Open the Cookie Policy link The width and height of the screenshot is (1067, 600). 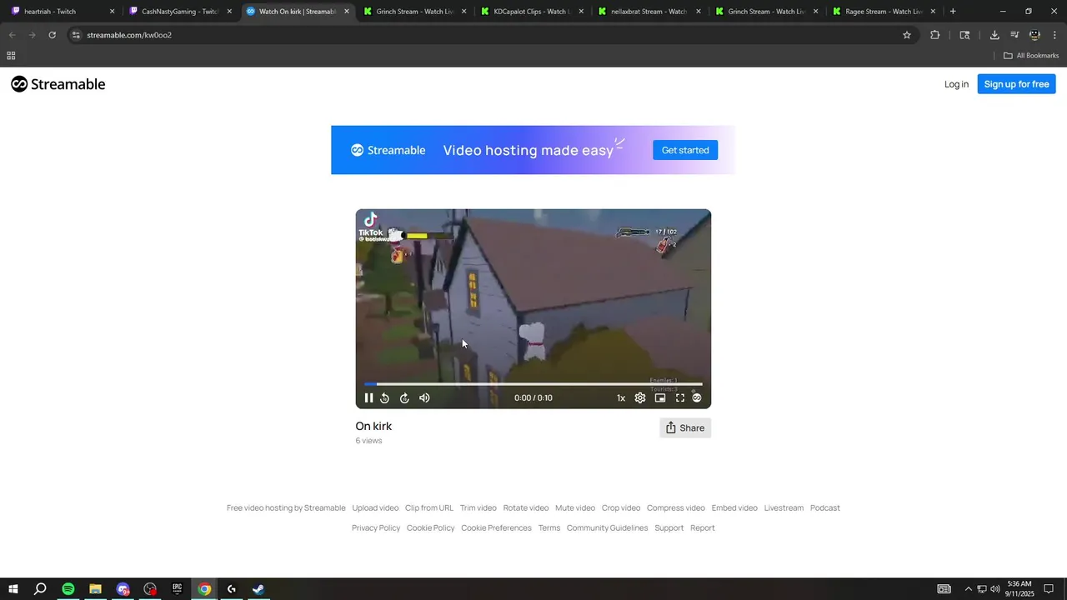click(431, 528)
